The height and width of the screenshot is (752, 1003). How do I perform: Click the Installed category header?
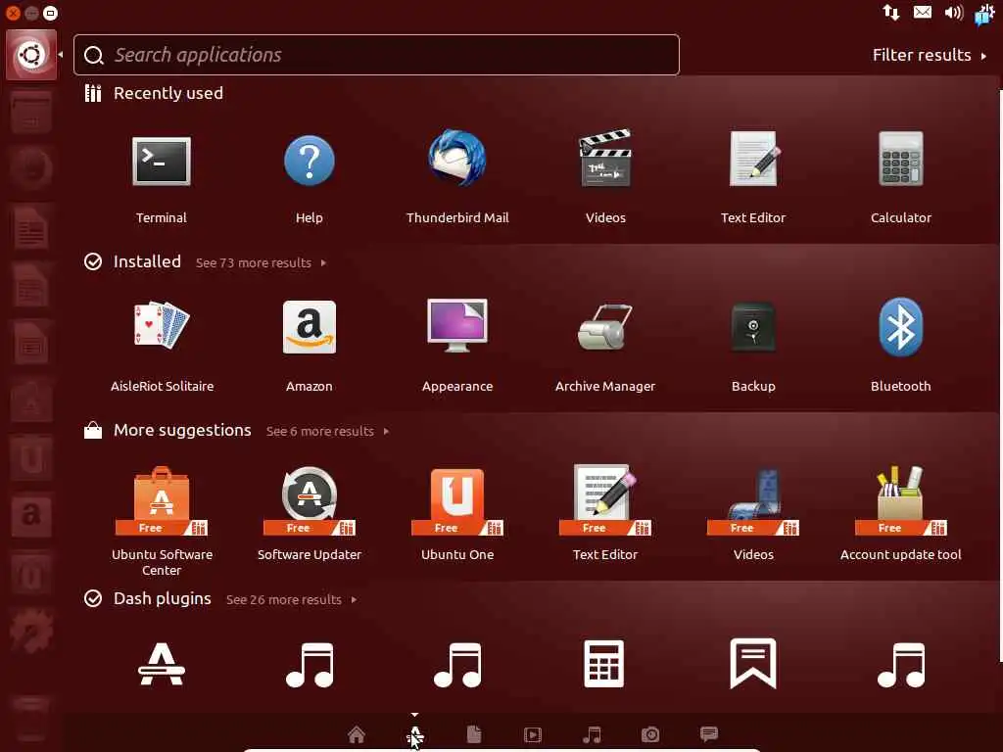tap(147, 261)
